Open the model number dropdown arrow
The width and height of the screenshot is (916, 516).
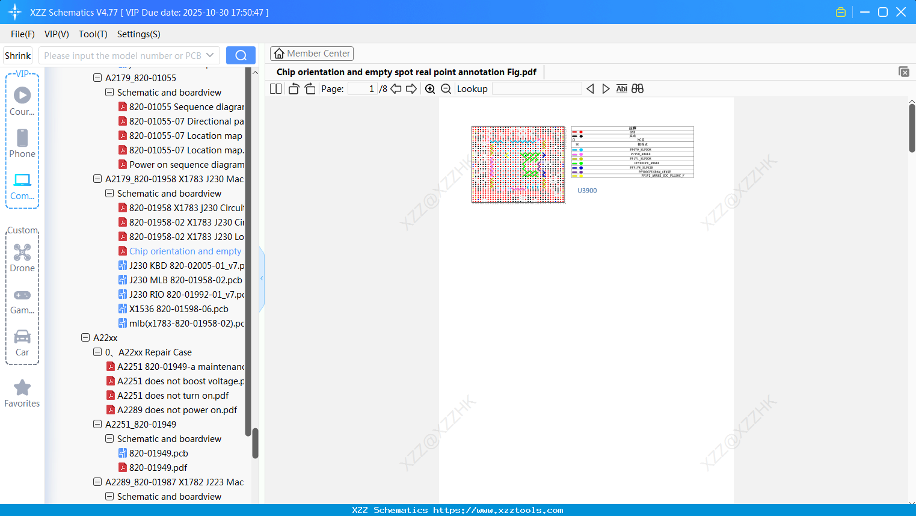(210, 55)
